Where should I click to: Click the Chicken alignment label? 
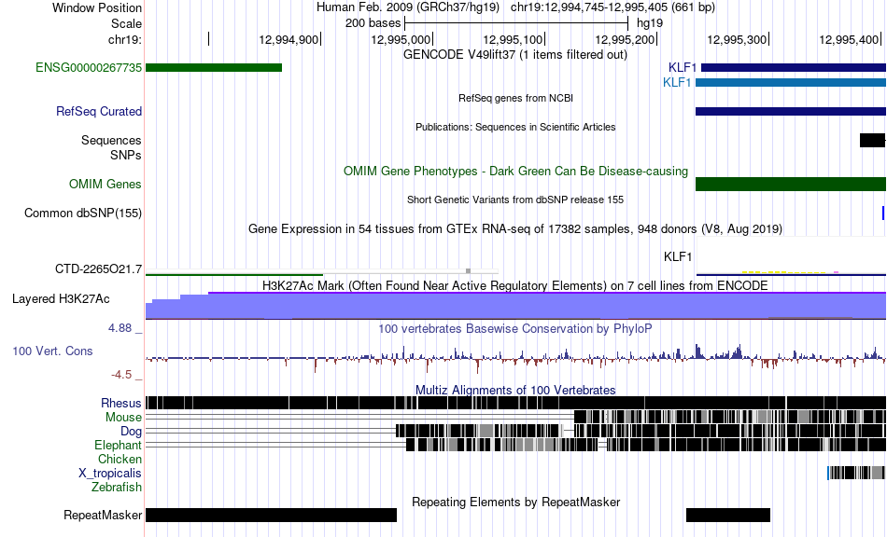click(120, 459)
